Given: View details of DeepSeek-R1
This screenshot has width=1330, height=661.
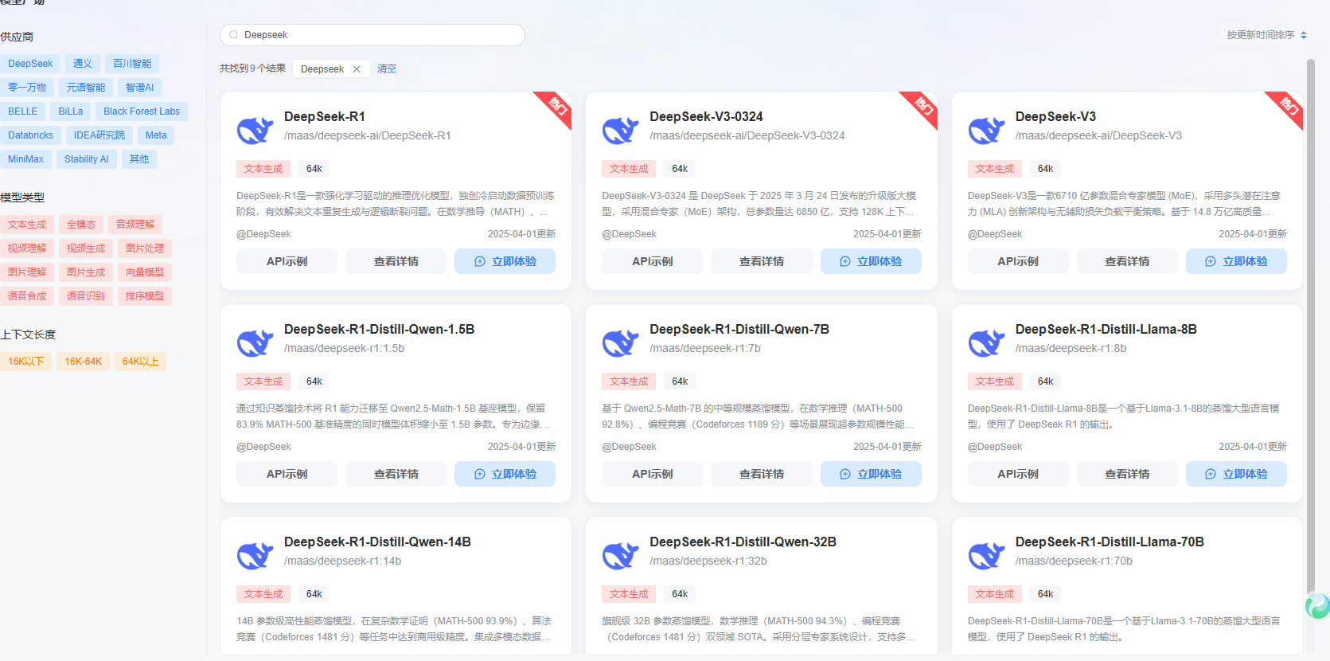Looking at the screenshot, I should click(396, 261).
